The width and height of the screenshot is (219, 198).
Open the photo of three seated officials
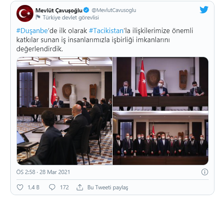pyautogui.click(x=160, y=84)
